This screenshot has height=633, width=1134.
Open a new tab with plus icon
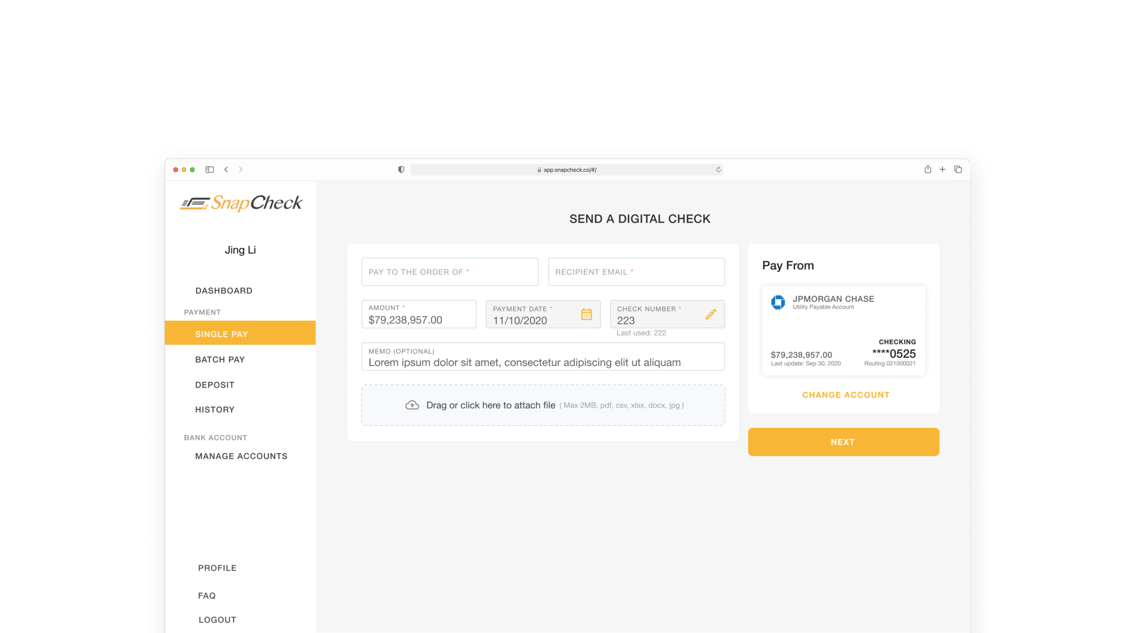[x=942, y=169]
